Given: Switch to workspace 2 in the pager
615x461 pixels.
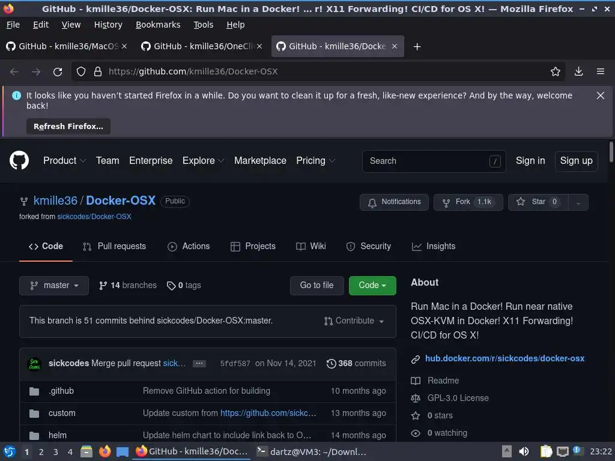Looking at the screenshot, I should (x=41, y=452).
